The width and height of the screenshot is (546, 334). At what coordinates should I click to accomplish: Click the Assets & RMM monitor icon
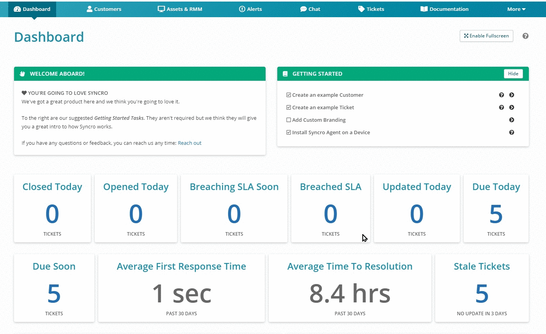coord(161,9)
